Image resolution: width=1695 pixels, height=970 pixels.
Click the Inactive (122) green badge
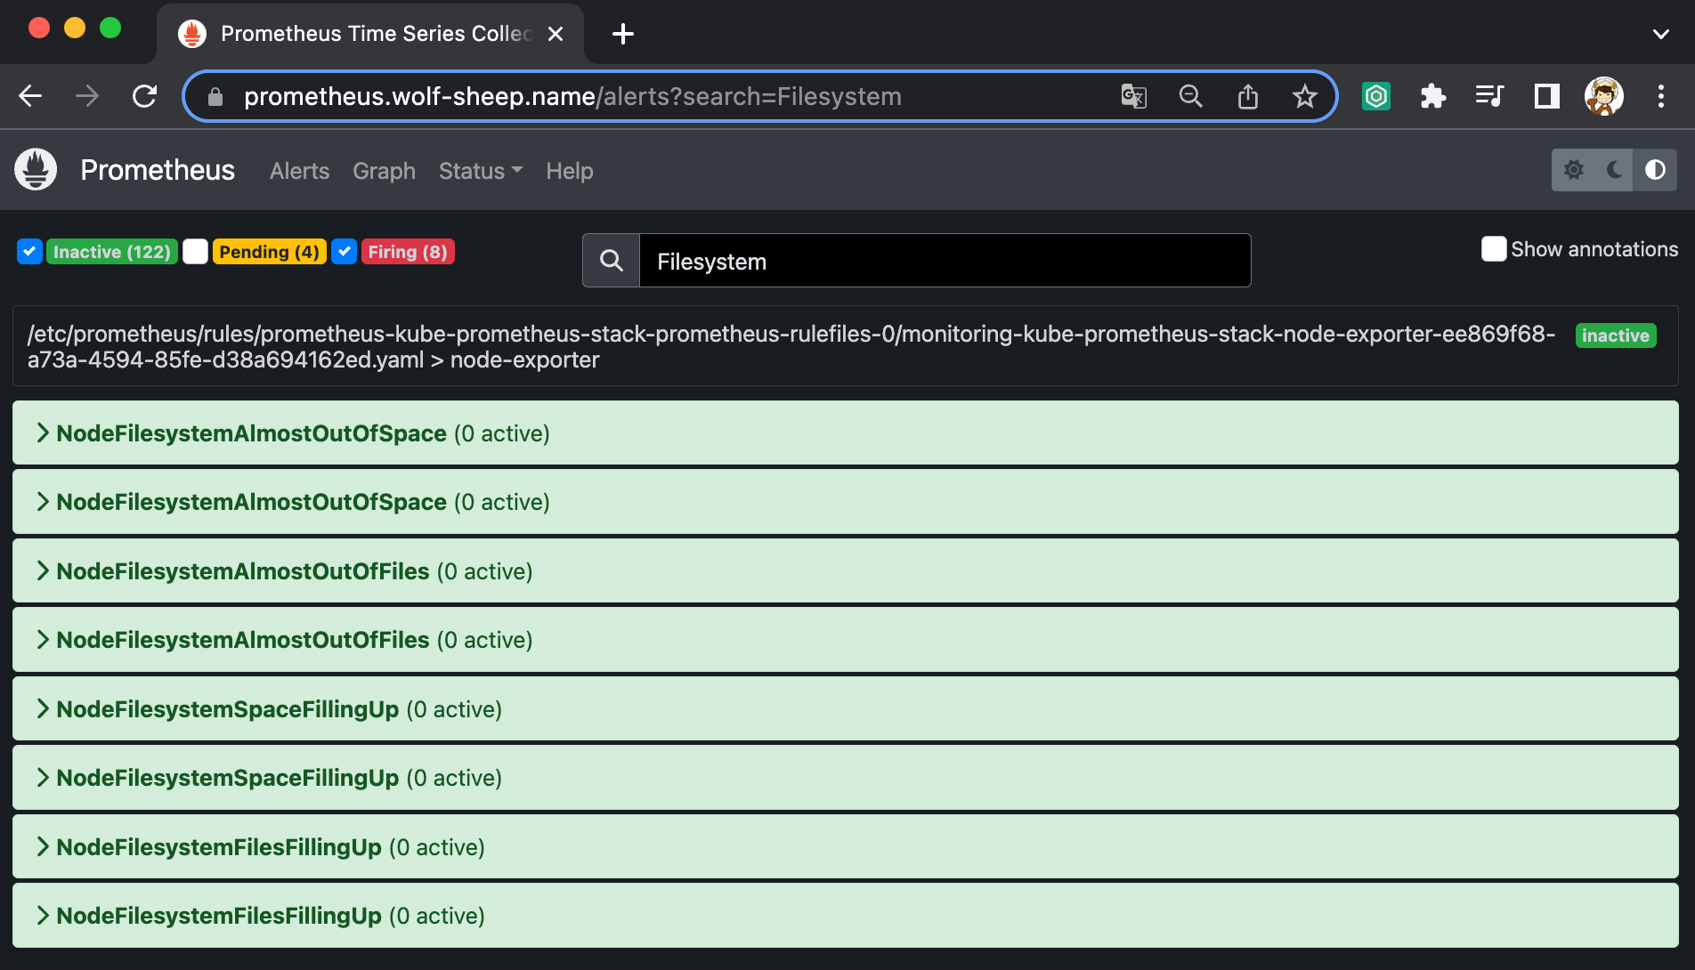point(111,252)
